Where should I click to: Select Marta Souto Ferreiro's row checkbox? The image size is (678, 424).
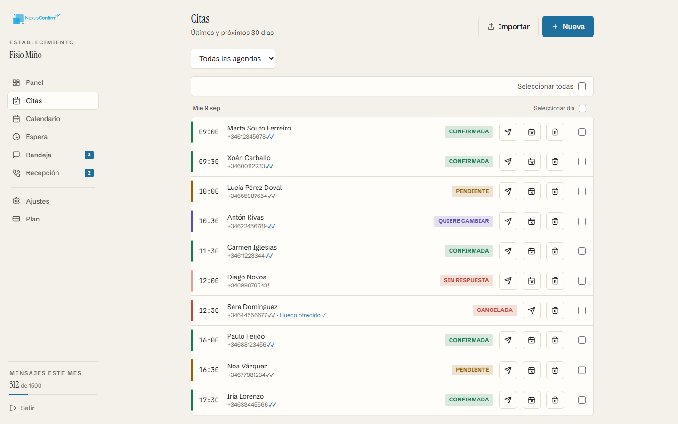pos(582,132)
